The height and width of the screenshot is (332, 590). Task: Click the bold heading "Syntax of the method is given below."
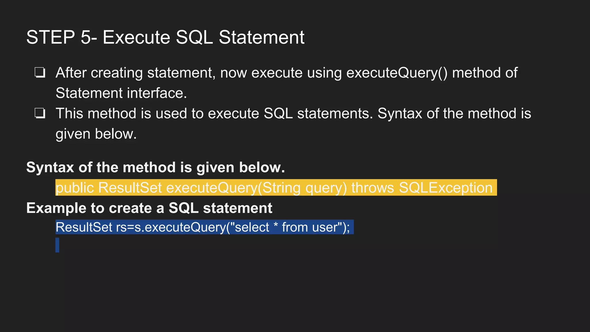[x=156, y=167]
